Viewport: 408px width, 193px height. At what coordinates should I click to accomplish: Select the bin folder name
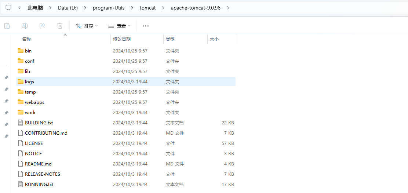coord(28,51)
